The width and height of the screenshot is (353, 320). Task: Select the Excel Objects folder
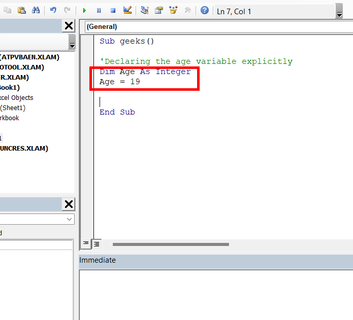pos(17,97)
